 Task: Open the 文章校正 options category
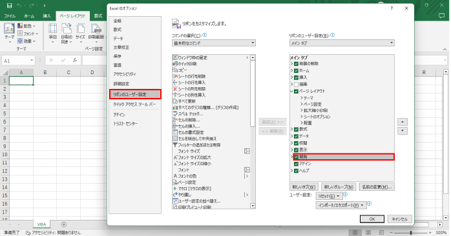[121, 47]
